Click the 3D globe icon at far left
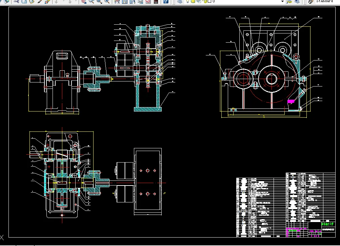This screenshot has width=340, height=246. click(6, 1)
